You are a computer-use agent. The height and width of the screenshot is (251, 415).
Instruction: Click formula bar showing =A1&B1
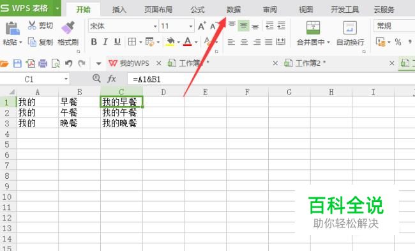pos(271,79)
